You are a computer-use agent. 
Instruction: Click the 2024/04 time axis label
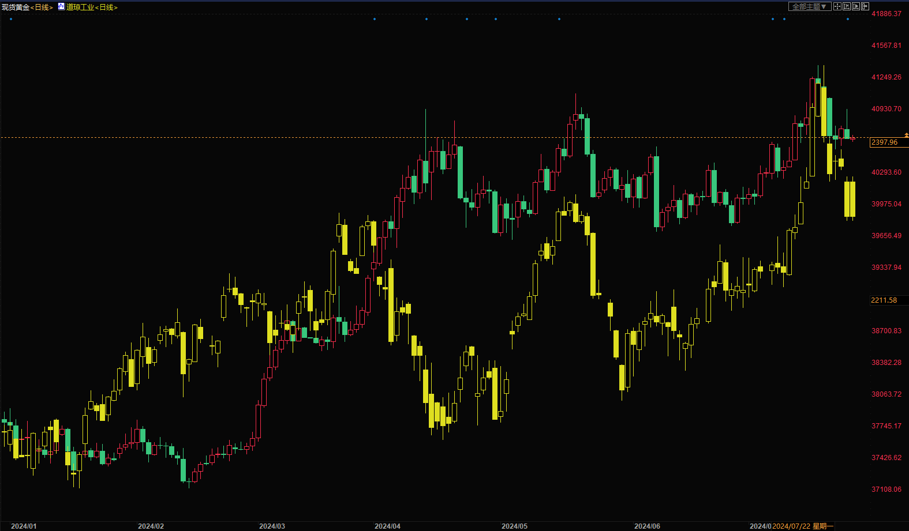point(387,526)
